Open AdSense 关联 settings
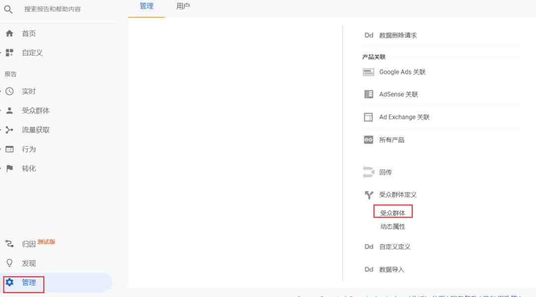536x297 pixels. (399, 94)
